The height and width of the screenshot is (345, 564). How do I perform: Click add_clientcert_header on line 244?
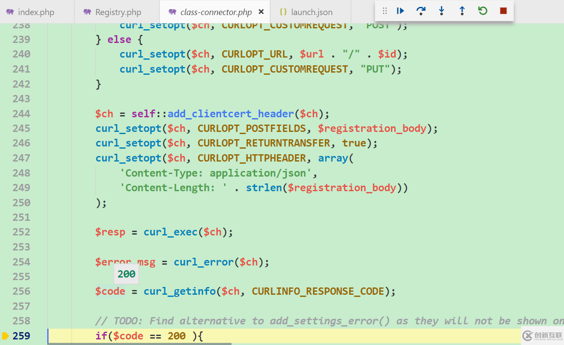[x=231, y=113]
